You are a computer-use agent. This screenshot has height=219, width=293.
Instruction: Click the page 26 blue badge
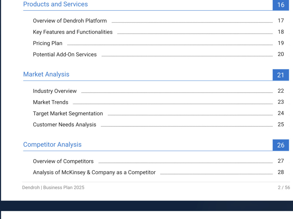click(281, 145)
